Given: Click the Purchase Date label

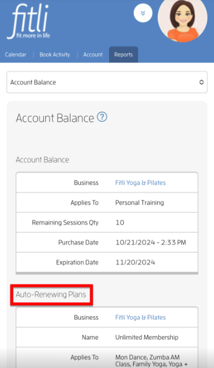Looking at the screenshot, I should [78, 242].
